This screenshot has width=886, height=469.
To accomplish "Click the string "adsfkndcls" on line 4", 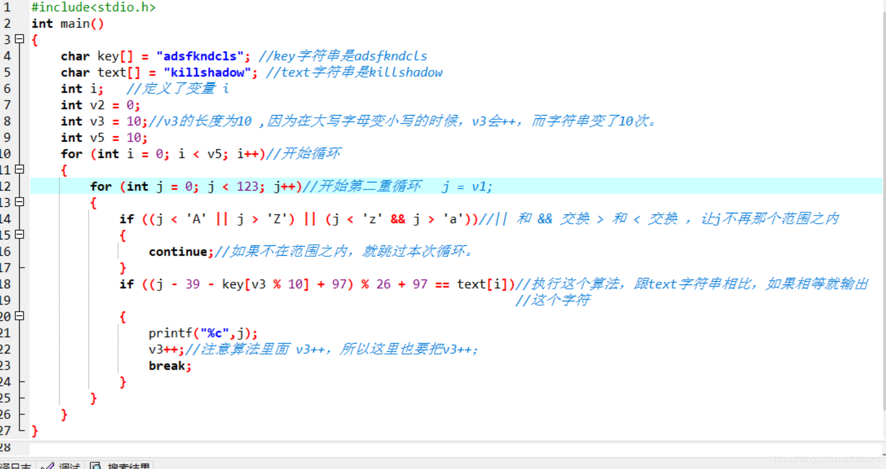I will click(200, 56).
